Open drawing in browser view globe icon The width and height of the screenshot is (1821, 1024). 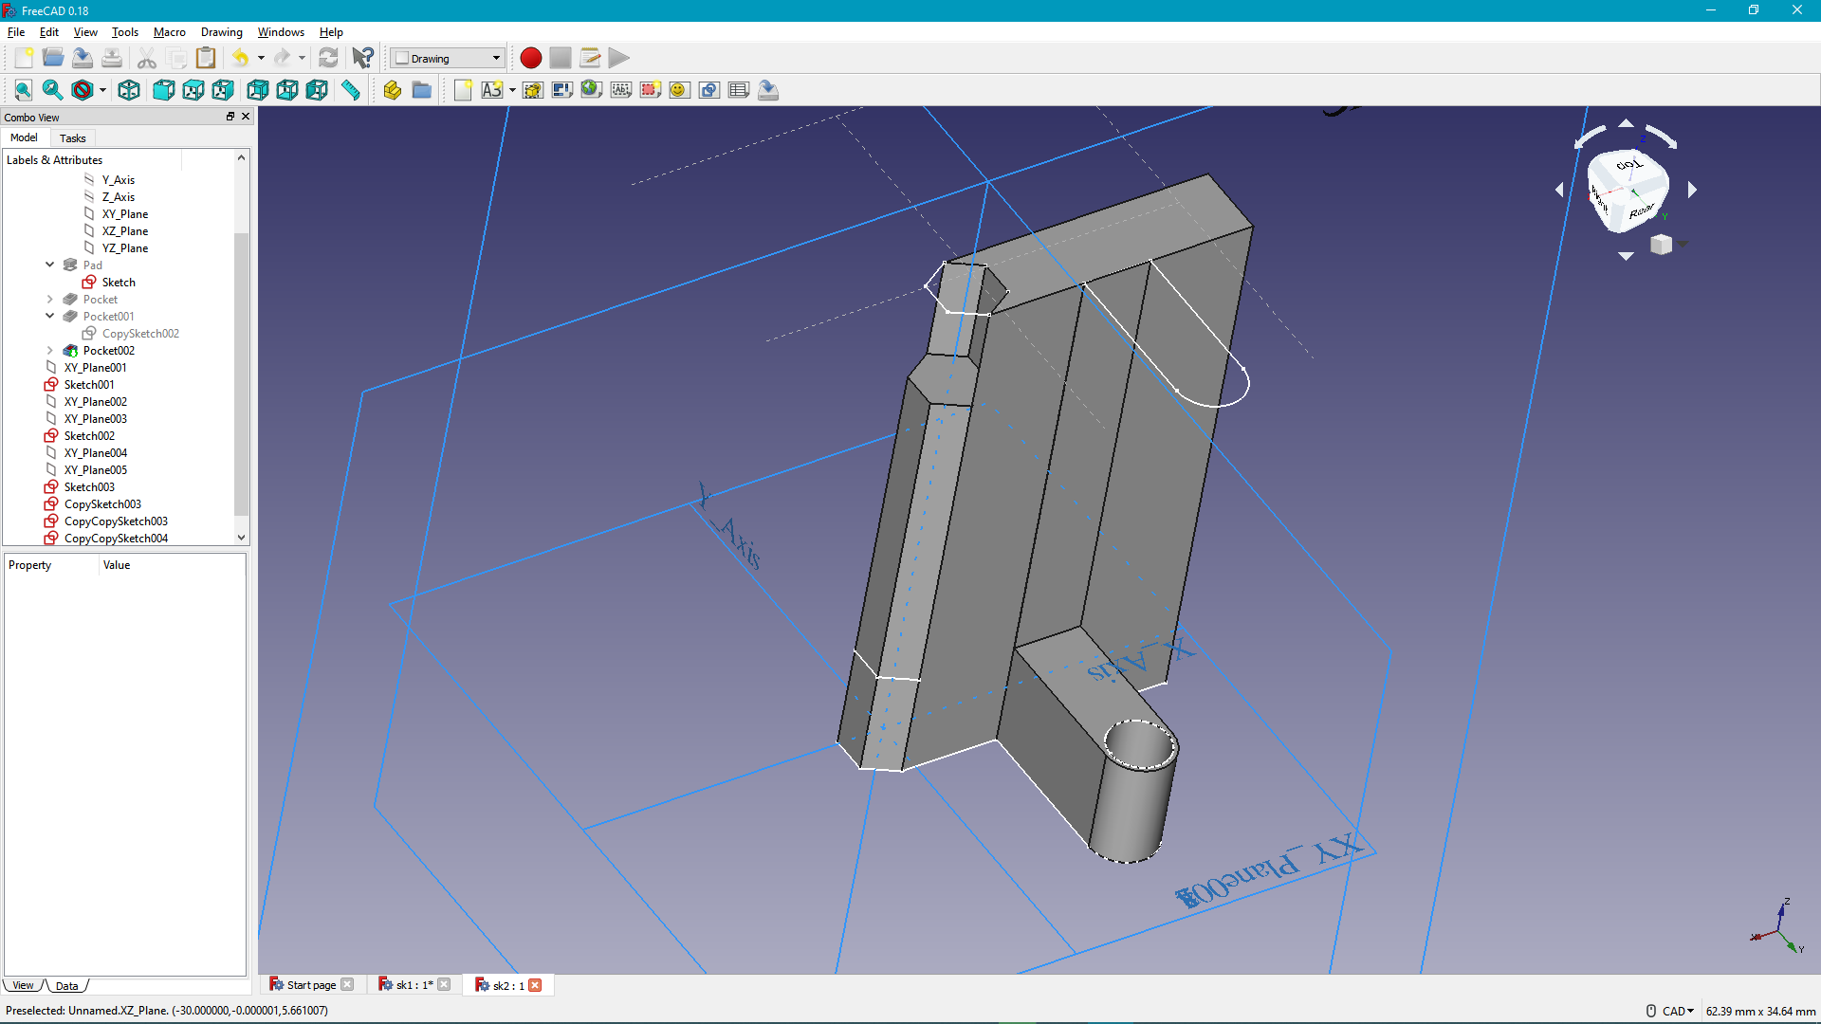[592, 90]
